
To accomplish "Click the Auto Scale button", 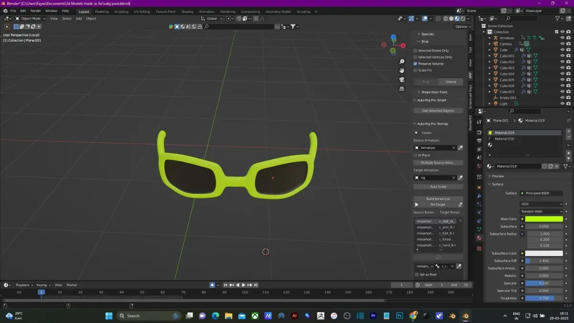I will click(x=438, y=187).
